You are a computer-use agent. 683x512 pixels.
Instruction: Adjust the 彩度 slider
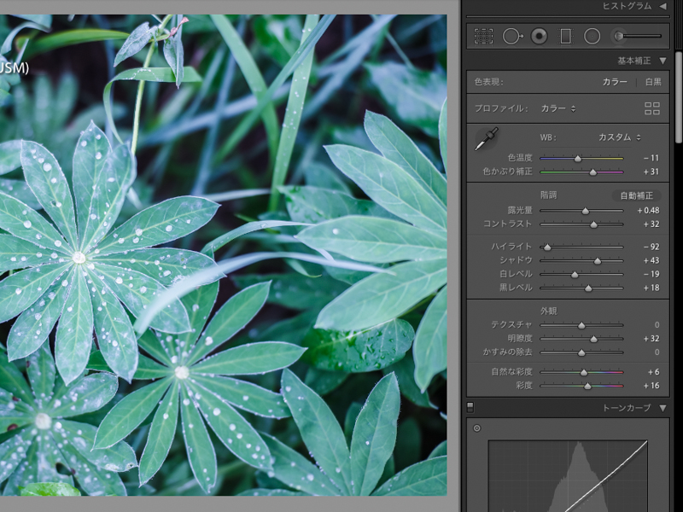coord(581,386)
